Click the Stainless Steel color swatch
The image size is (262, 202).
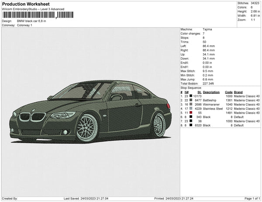pyautogui.click(x=191, y=108)
